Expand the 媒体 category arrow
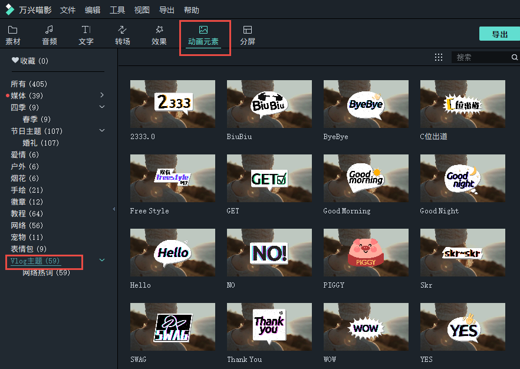Screen dimensions: 520x369 pos(101,95)
